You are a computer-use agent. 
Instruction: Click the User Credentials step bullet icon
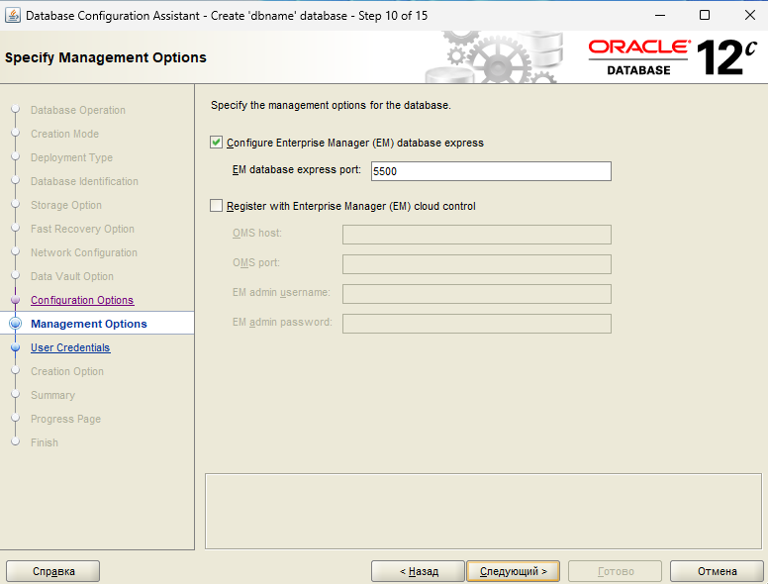pyautogui.click(x=15, y=347)
